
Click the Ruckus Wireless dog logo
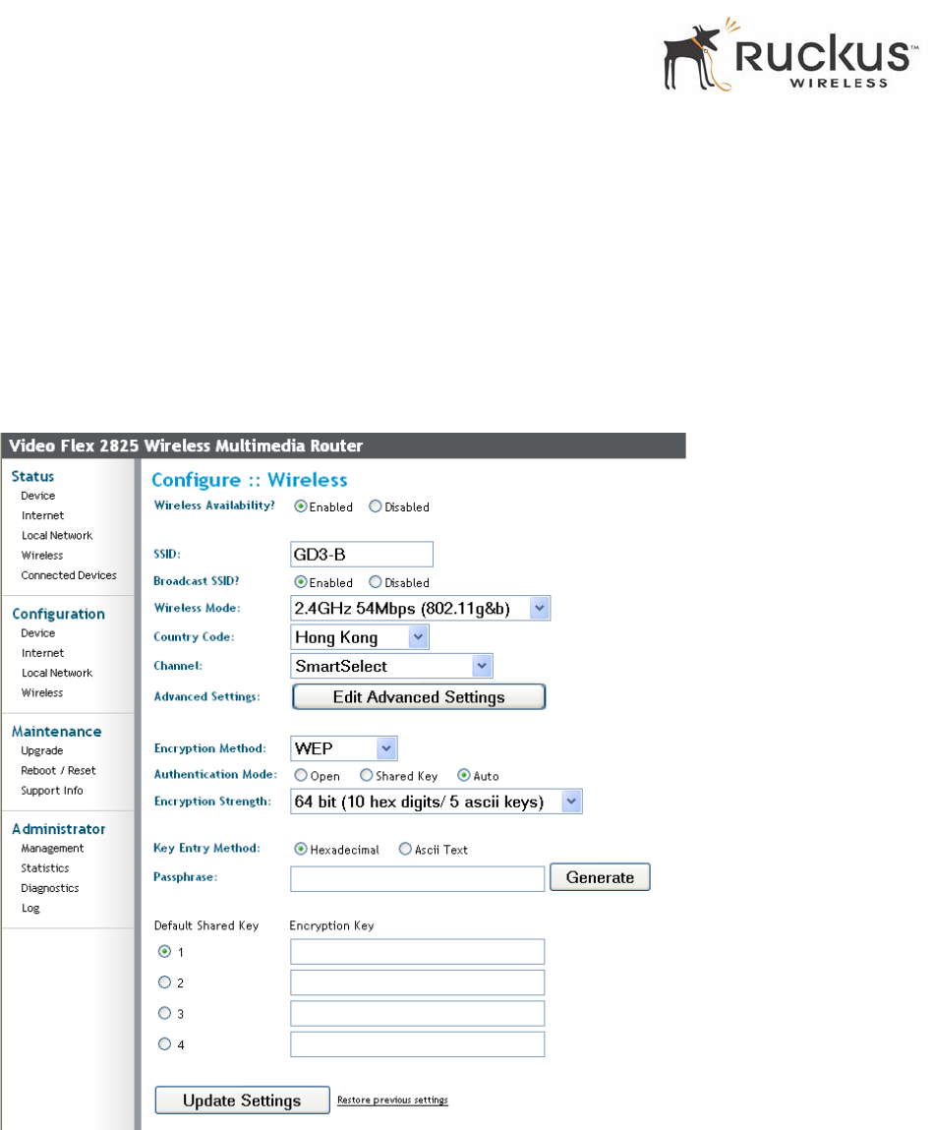789,55
